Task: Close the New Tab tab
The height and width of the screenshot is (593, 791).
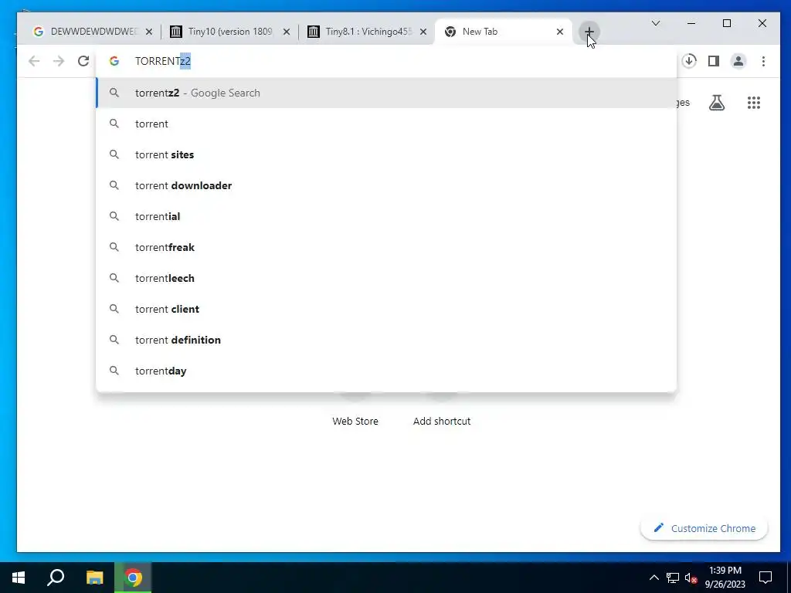Action: click(560, 32)
